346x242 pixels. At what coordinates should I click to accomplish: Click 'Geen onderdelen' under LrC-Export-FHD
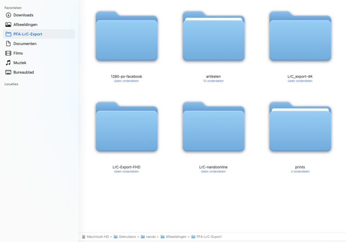click(127, 172)
